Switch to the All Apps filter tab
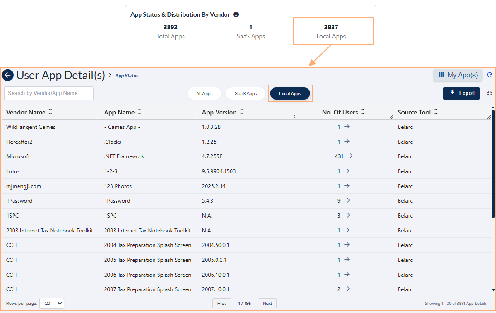This screenshot has width=496, height=313. [204, 94]
